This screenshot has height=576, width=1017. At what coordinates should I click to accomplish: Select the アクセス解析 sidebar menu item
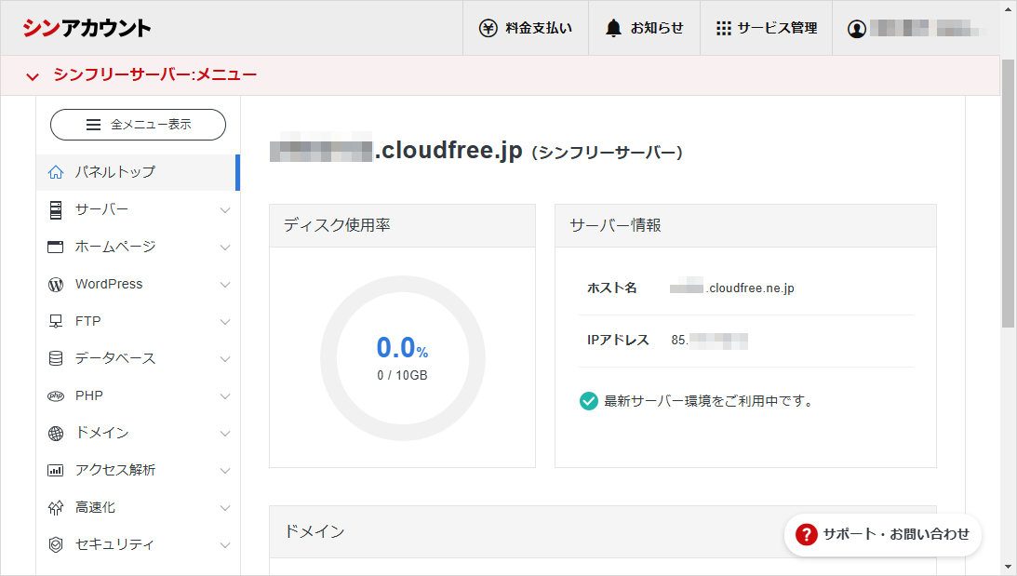click(115, 470)
